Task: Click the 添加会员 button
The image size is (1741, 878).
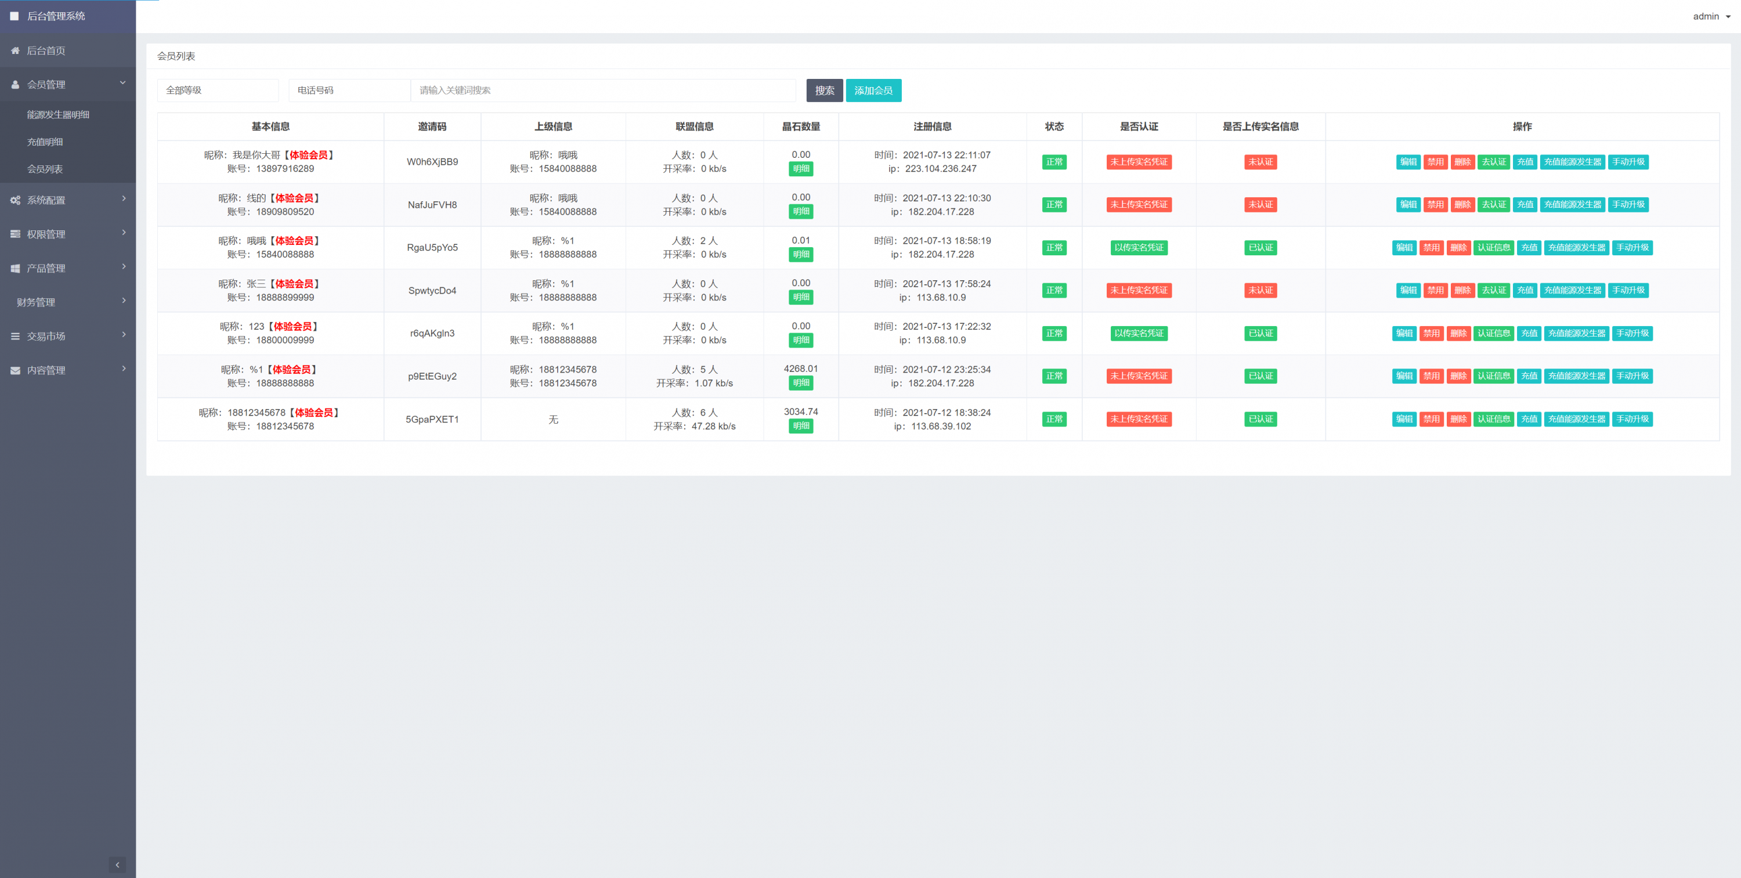Action: pos(872,90)
